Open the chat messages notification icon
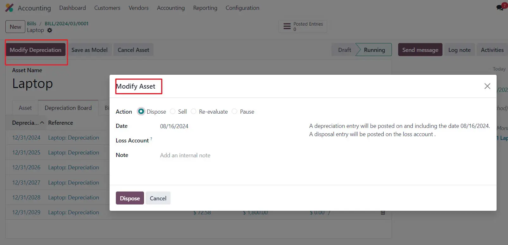Screen dimensions: 508x245 point(500,8)
